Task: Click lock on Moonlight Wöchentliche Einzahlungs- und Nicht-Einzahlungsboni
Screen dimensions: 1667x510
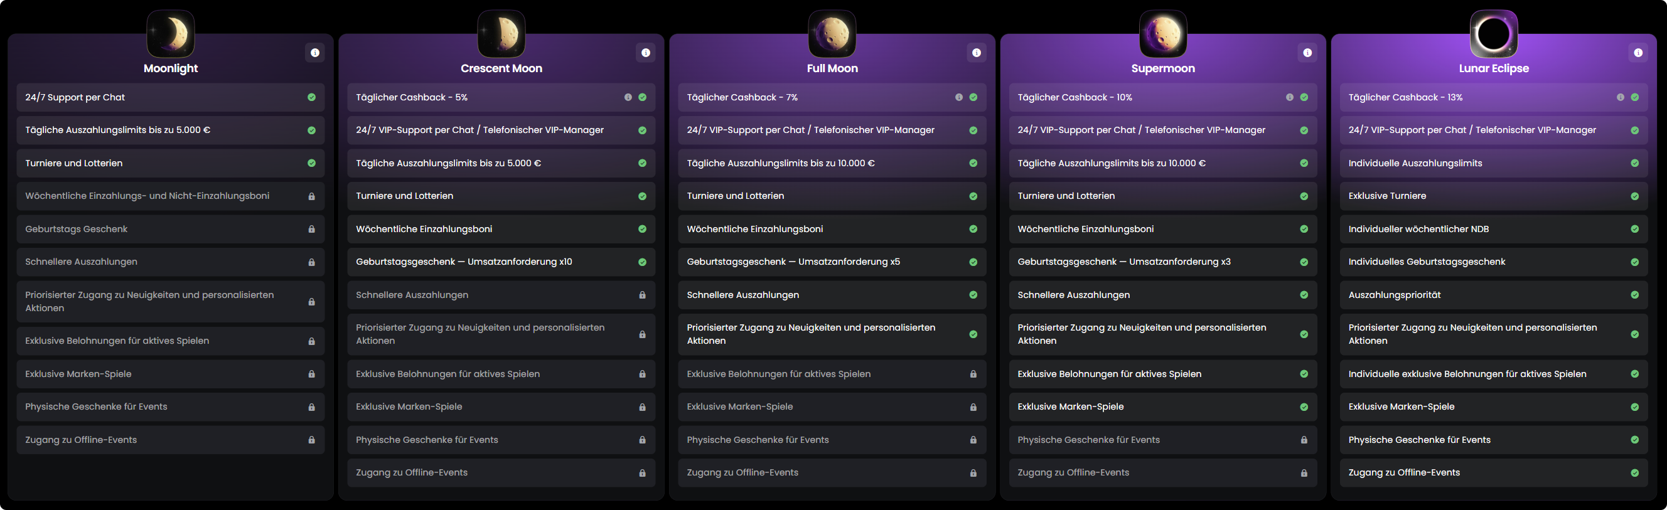Action: [311, 196]
